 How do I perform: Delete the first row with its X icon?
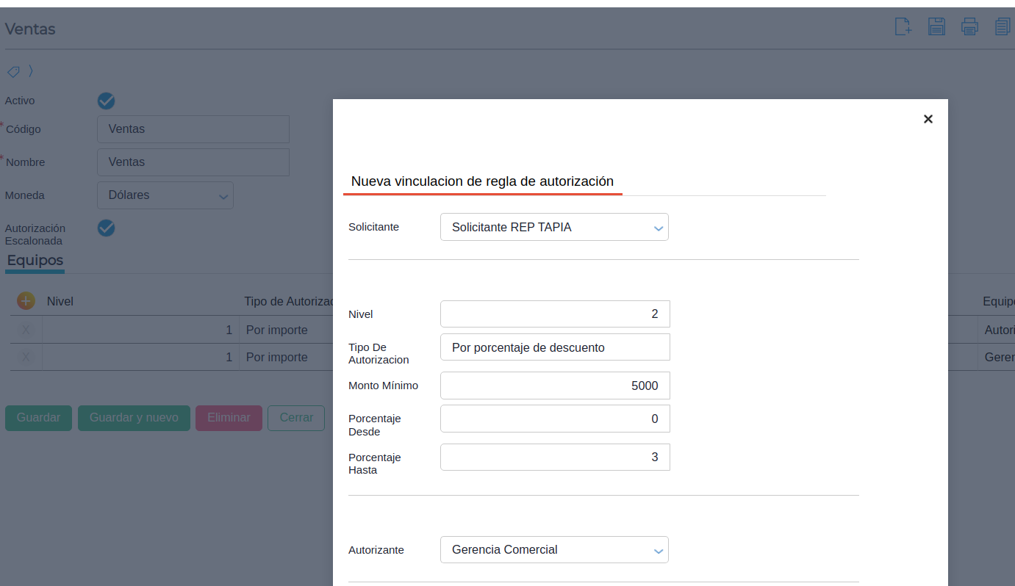(26, 330)
